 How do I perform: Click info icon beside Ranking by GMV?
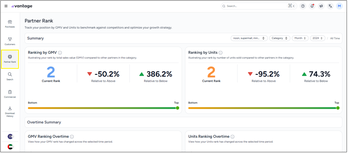(60, 53)
